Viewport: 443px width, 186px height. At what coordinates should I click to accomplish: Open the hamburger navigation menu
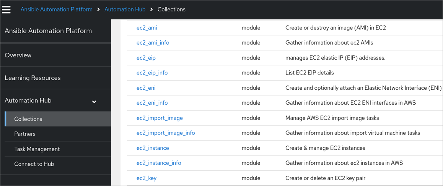pos(6,9)
